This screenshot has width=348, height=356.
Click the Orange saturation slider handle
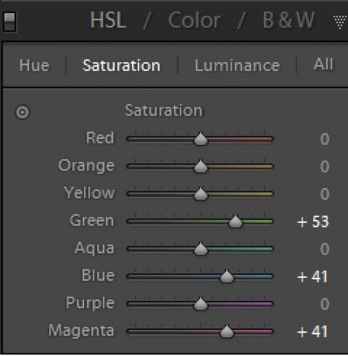(x=201, y=166)
